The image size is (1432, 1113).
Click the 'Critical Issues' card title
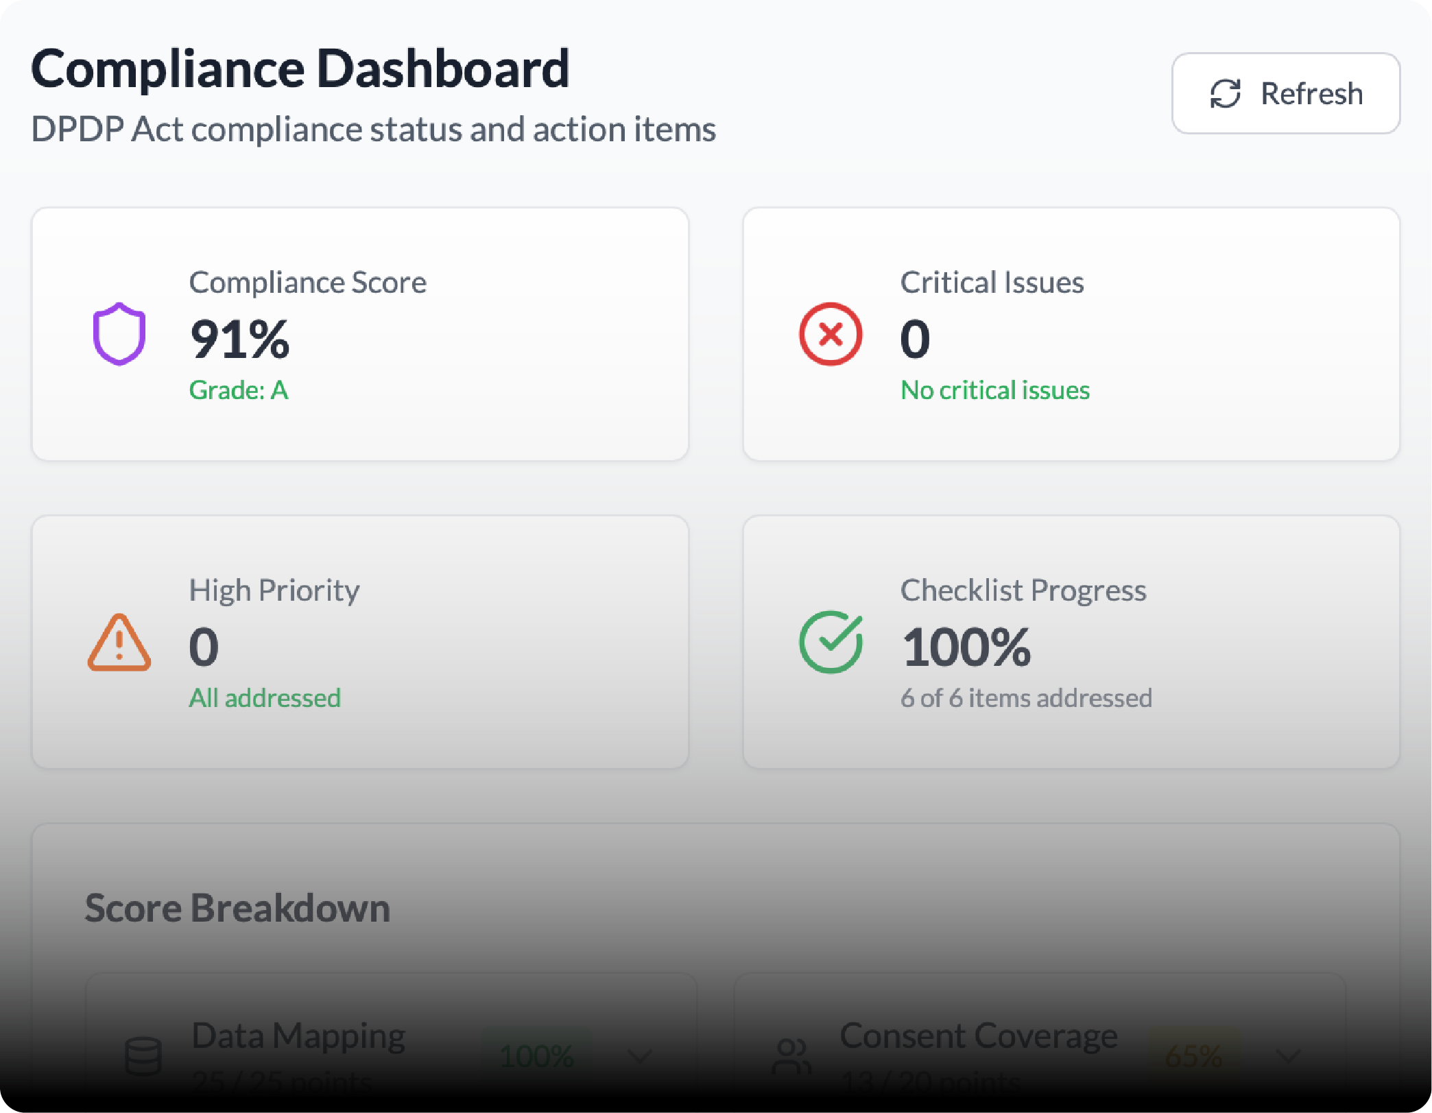pos(992,283)
